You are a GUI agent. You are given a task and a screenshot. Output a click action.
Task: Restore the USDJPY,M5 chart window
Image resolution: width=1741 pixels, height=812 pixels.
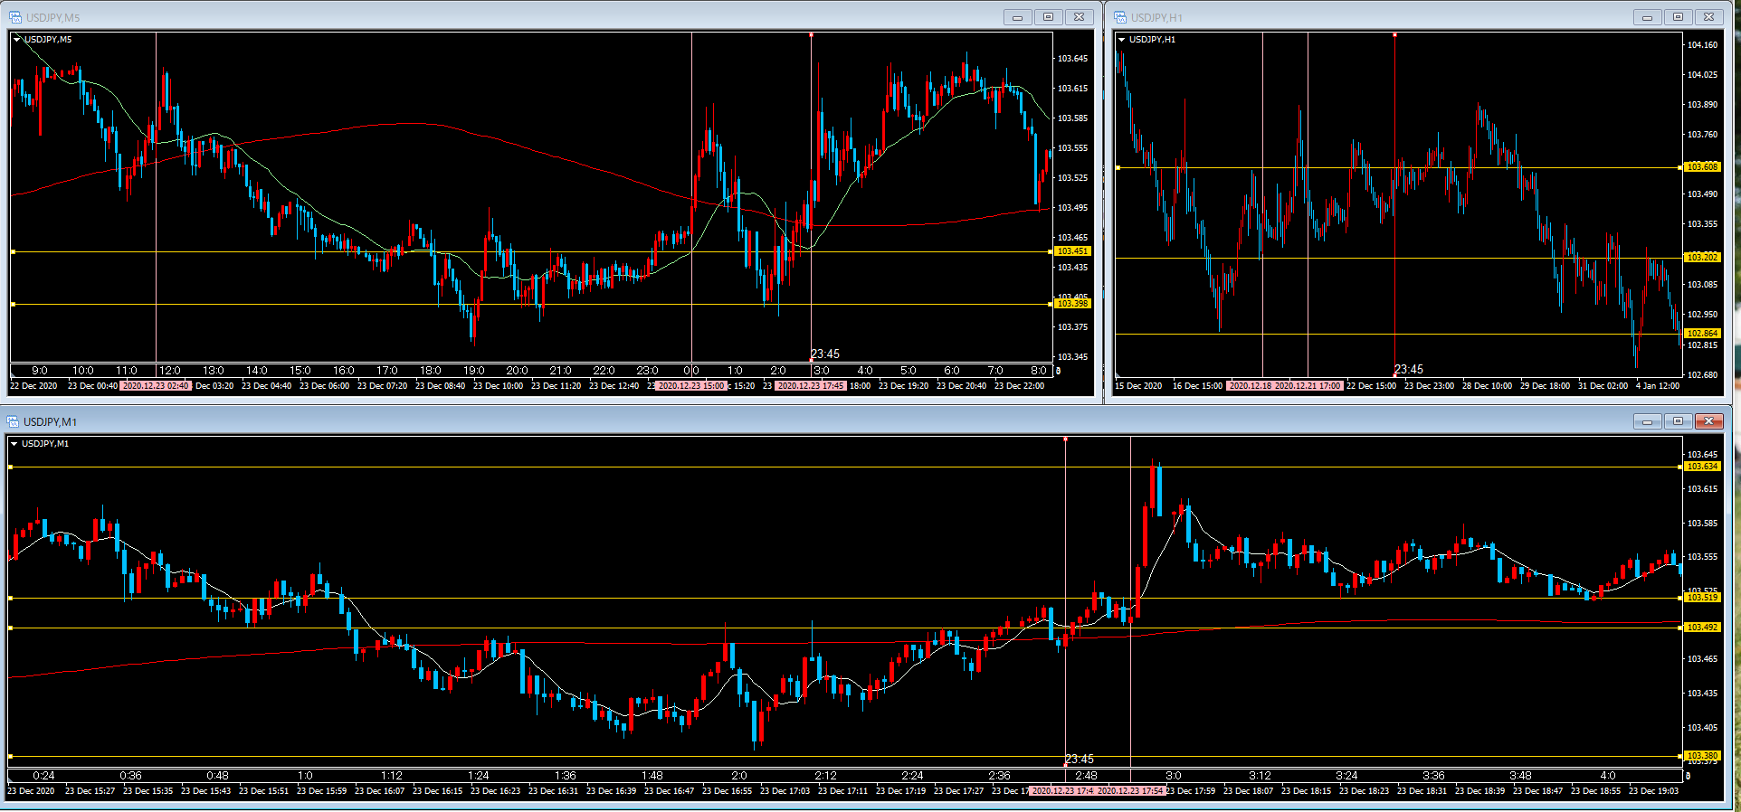pos(1048,17)
